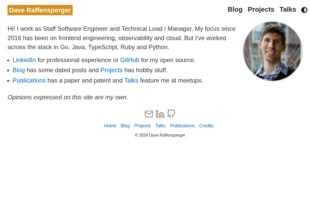Open Projects in the top navigation
Viewport: 310px width, 207px height.
pos(261,9)
